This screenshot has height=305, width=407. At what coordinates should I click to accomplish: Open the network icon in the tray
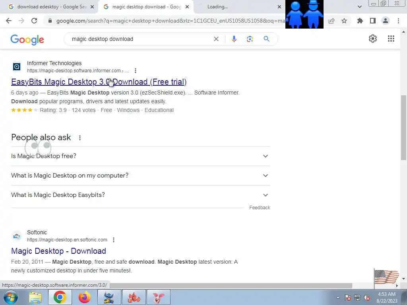(357, 298)
